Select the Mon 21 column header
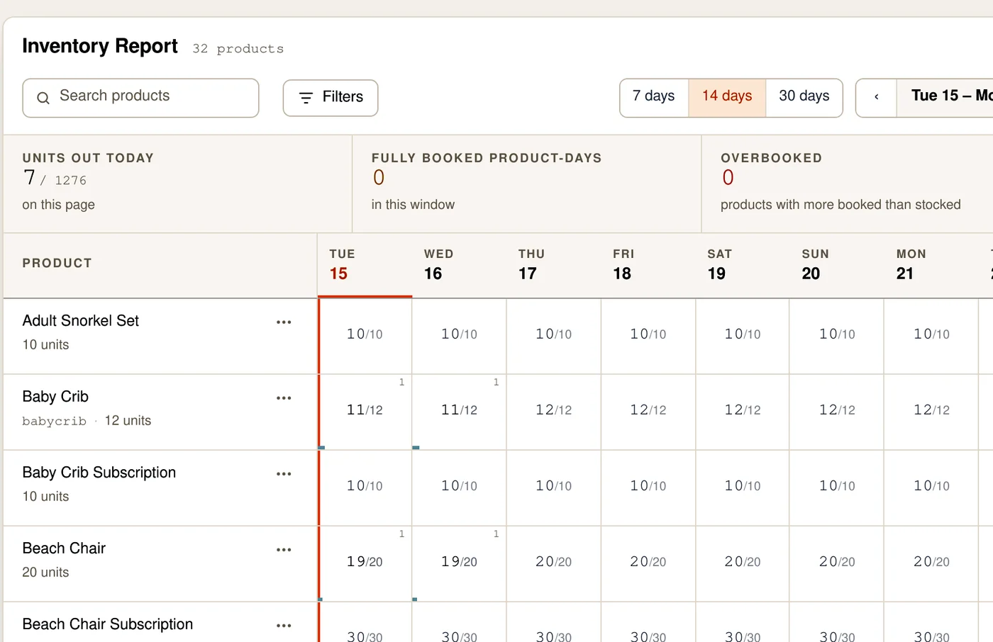 [931, 265]
